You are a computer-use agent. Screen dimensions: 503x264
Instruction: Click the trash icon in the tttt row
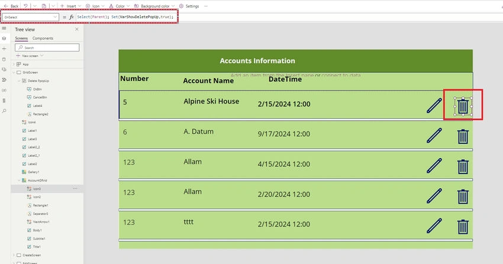pos(463,227)
